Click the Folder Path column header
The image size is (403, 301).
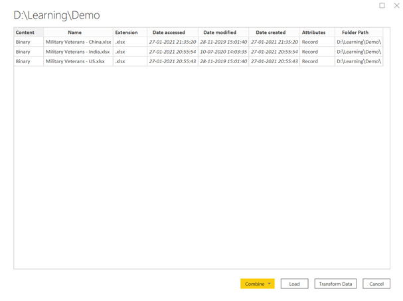[x=355, y=32]
